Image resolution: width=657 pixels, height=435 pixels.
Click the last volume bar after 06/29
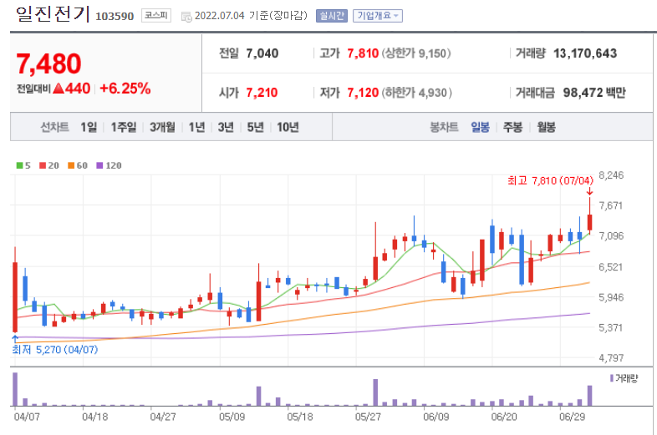pos(589,396)
